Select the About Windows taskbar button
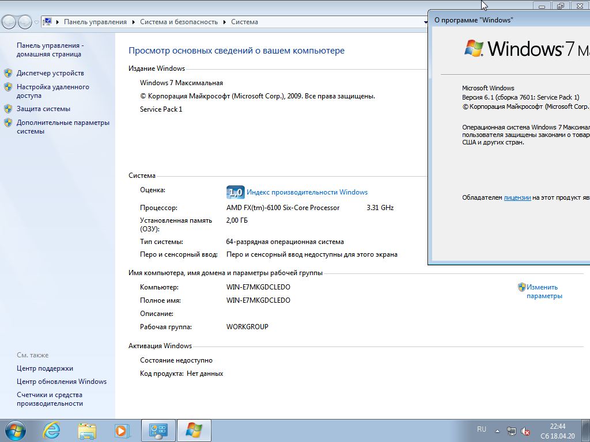 [194, 430]
